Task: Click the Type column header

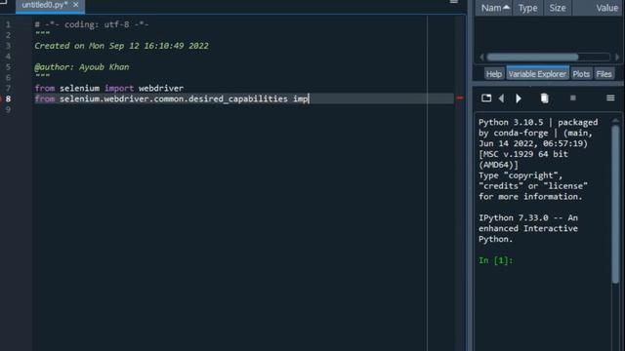Action: tap(527, 8)
